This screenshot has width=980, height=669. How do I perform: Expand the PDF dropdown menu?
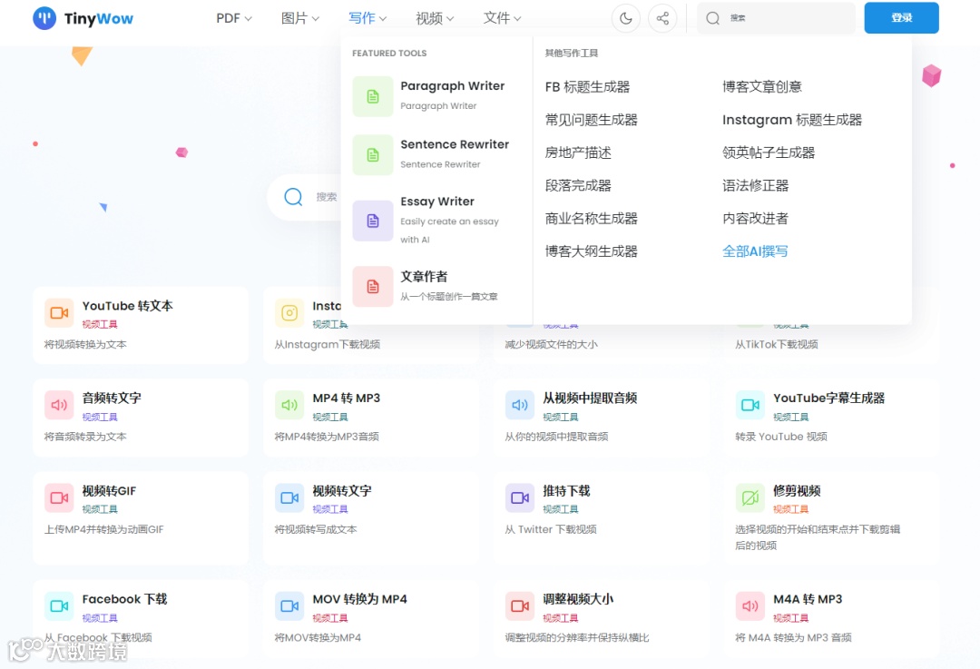point(234,18)
